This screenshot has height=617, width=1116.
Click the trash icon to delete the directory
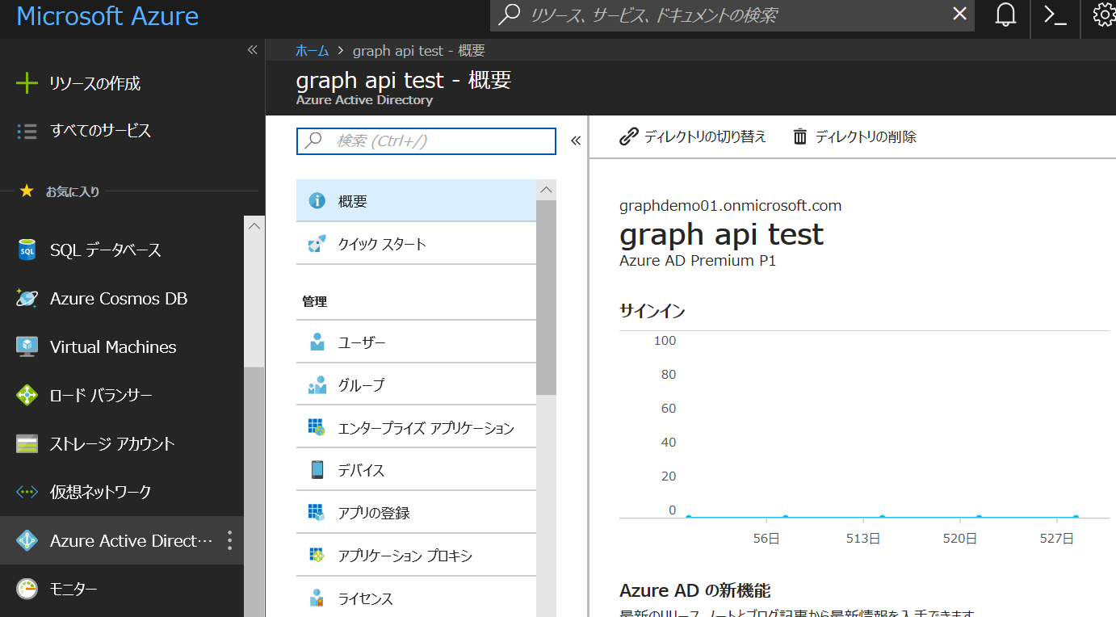coord(799,136)
